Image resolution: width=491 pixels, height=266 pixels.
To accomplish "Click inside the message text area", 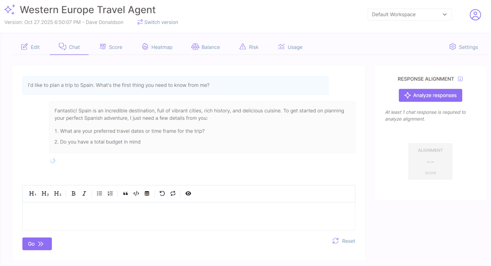I will [189, 216].
